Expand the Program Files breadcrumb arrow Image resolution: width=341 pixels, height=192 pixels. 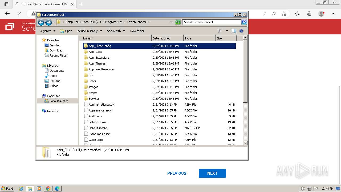point(125,22)
